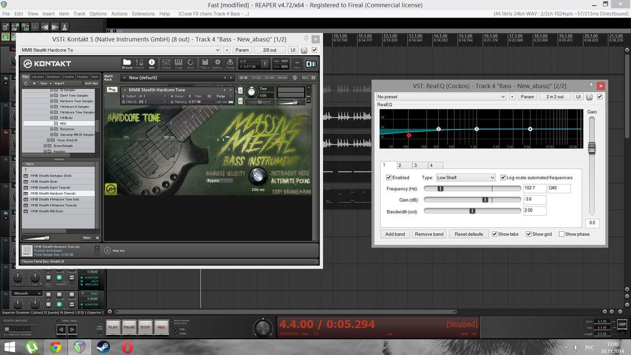Click the Kontakt Info icon

(152, 64)
